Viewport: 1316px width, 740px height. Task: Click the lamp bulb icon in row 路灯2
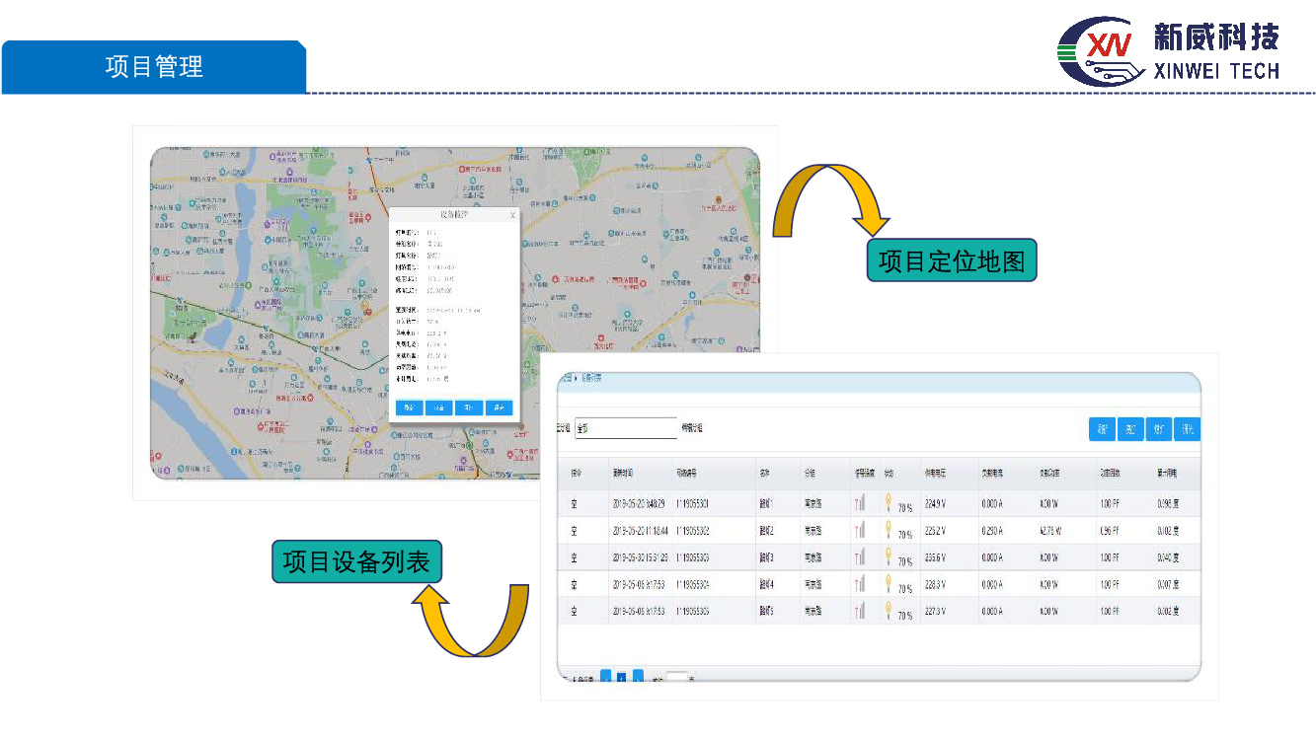tap(889, 530)
